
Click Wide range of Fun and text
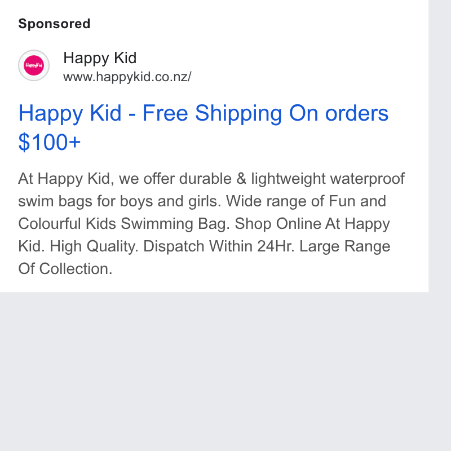tap(306, 201)
